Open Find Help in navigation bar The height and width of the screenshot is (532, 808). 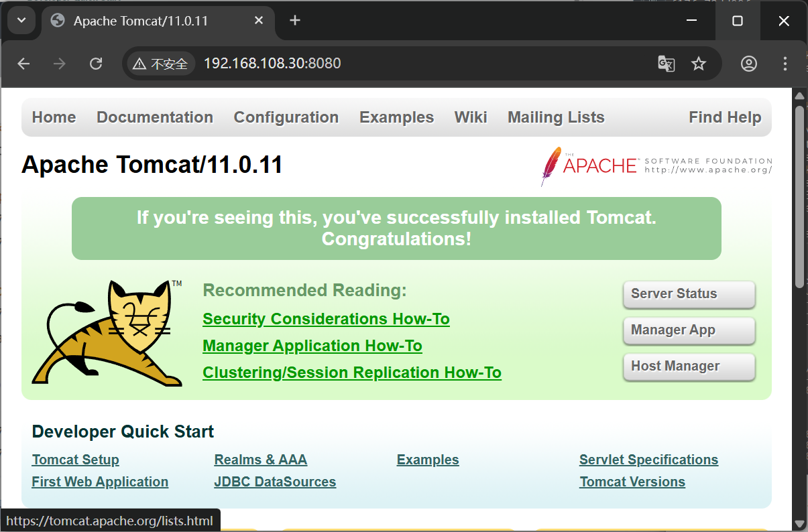[x=725, y=117]
